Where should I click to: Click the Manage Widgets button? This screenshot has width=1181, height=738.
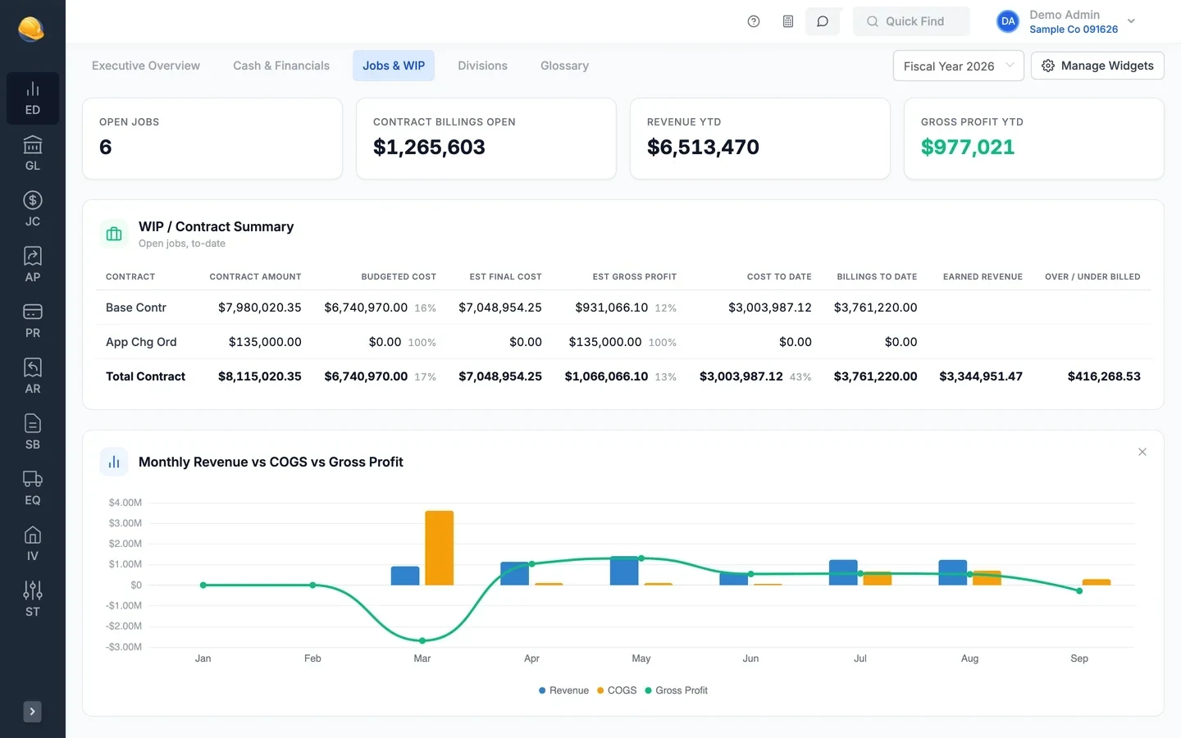[1097, 66]
